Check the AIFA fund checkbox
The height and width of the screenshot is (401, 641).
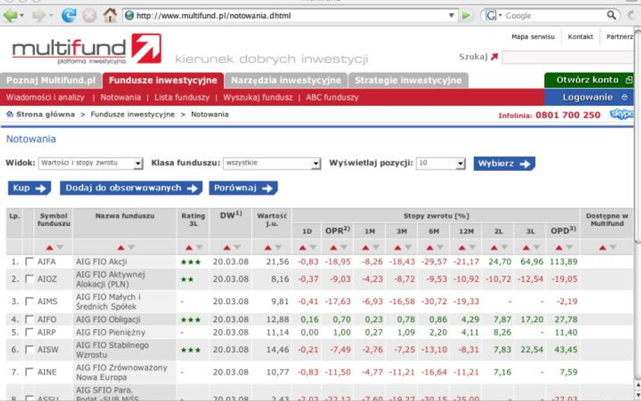(29, 262)
